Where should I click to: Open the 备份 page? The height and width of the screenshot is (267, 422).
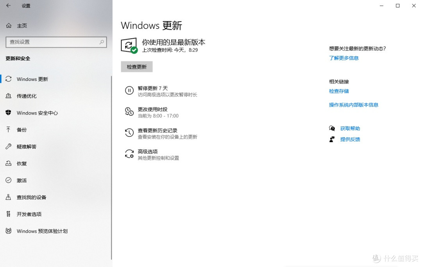click(x=21, y=130)
